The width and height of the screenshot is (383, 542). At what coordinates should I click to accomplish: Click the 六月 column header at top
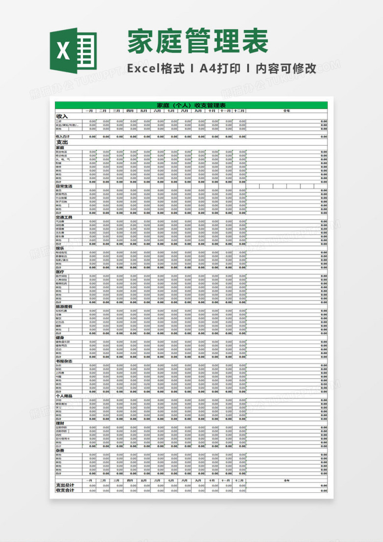tap(157, 111)
